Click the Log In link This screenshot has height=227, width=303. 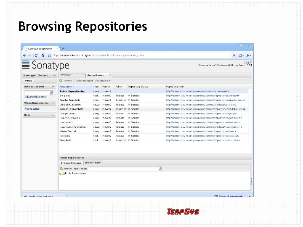pos(248,62)
